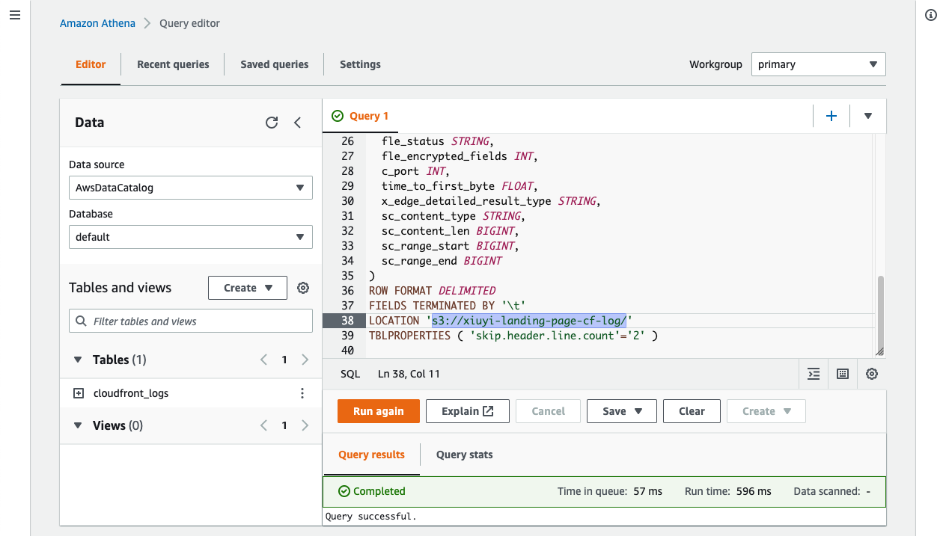The width and height of the screenshot is (946, 536).
Task: Show keyboard shortcuts icon
Action: tap(843, 374)
